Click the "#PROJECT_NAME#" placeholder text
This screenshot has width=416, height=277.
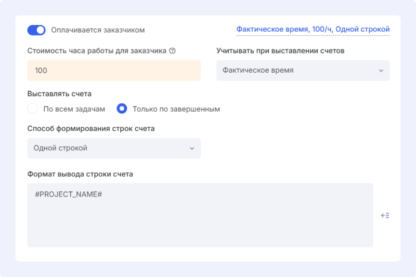[x=68, y=194]
